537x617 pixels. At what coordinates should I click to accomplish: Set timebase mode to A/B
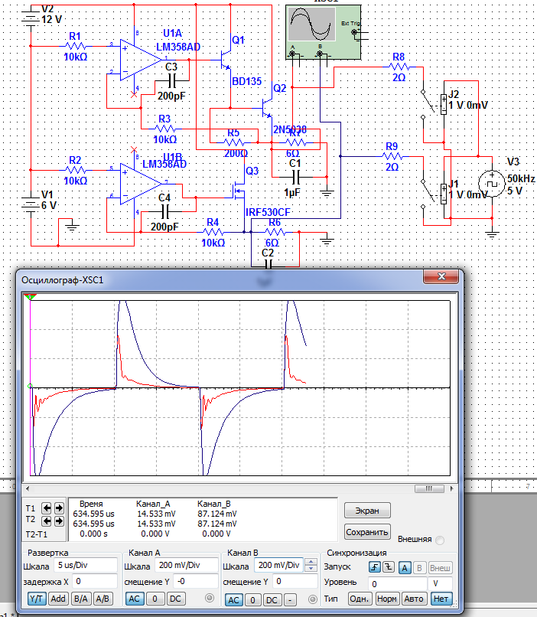[103, 599]
